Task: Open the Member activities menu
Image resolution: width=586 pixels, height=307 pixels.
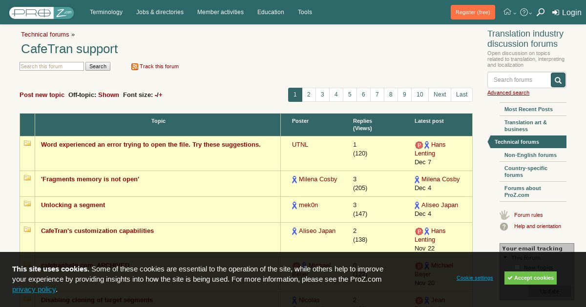Action: tap(220, 12)
